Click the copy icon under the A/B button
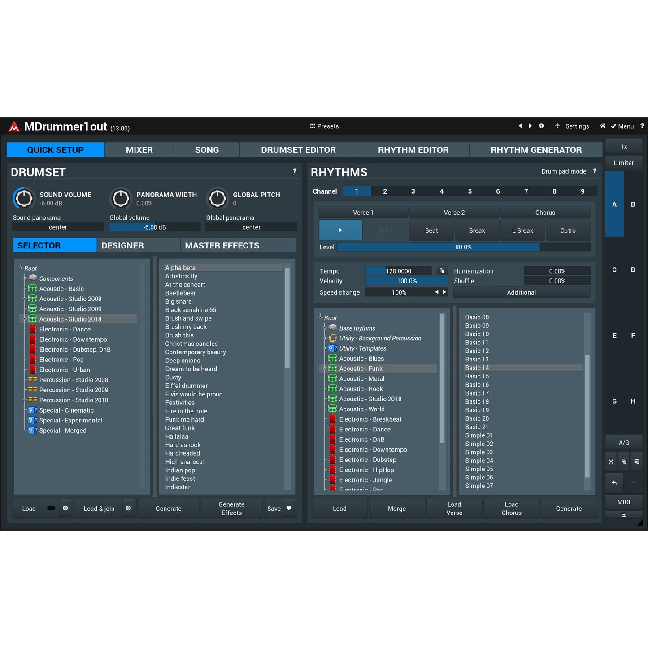 624,461
